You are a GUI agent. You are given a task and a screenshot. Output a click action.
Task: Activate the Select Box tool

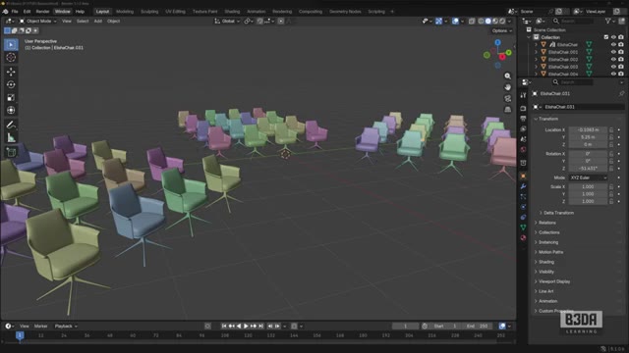[x=11, y=44]
